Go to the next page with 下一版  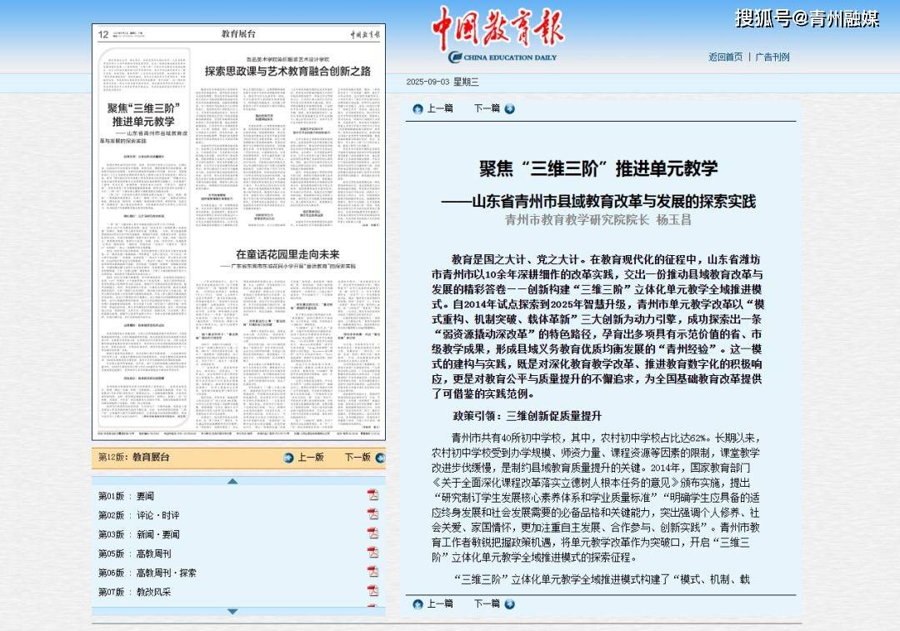click(x=357, y=457)
